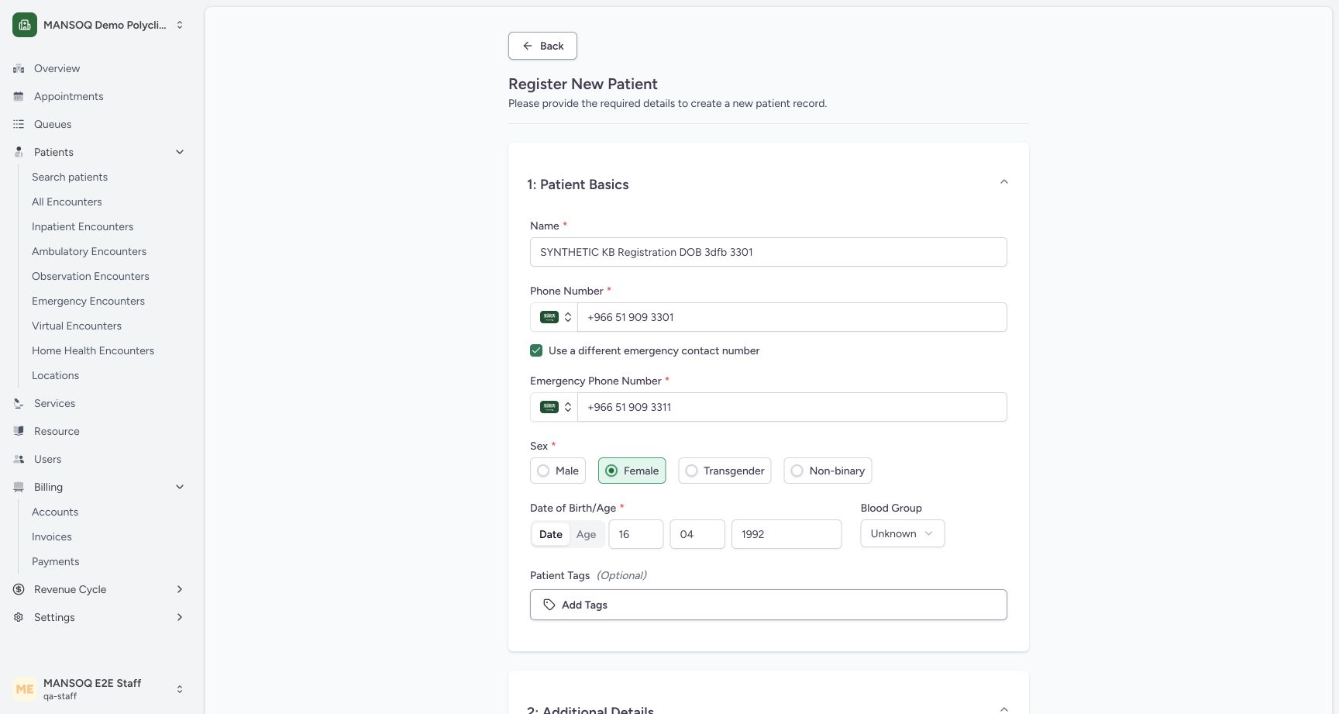
Task: Open Invoices under Billing
Action: pyautogui.click(x=52, y=536)
